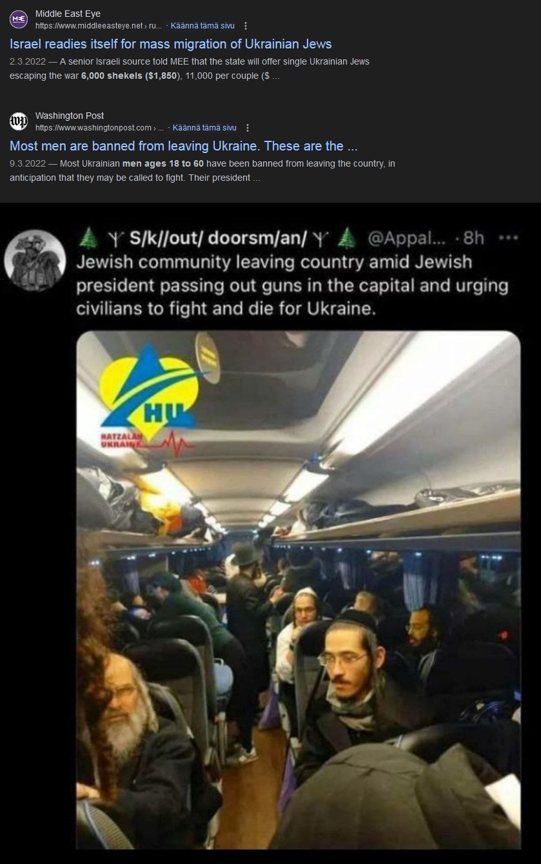Open the tweet's three-dot more options
This screenshot has height=864, width=541.
pos(508,238)
